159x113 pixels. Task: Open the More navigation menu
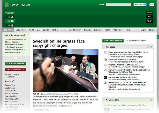tap(128, 30)
